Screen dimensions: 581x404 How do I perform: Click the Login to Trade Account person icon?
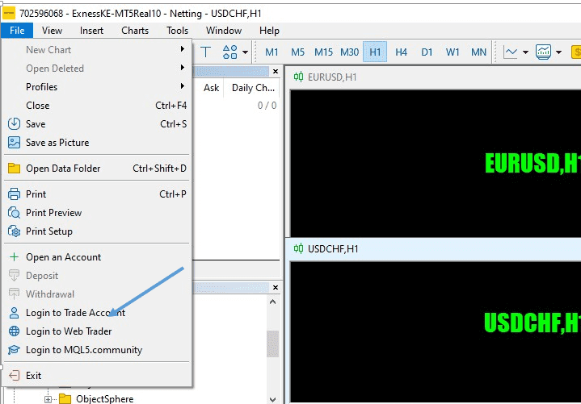pyautogui.click(x=14, y=313)
